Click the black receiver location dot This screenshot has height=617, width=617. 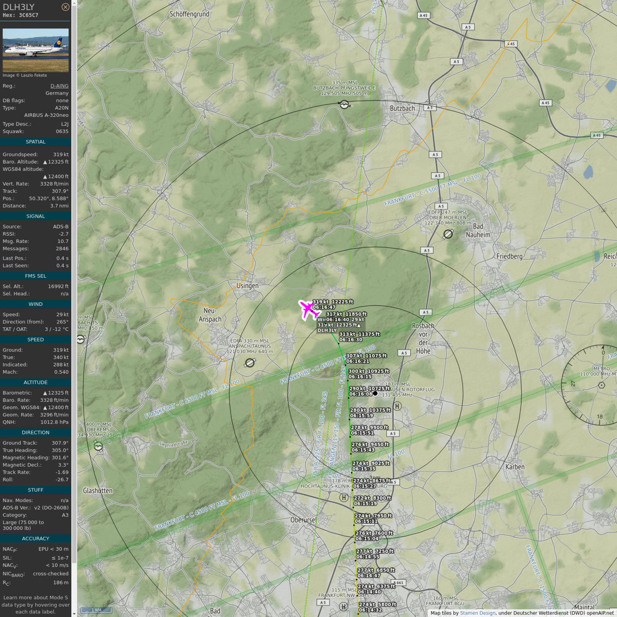point(375,393)
